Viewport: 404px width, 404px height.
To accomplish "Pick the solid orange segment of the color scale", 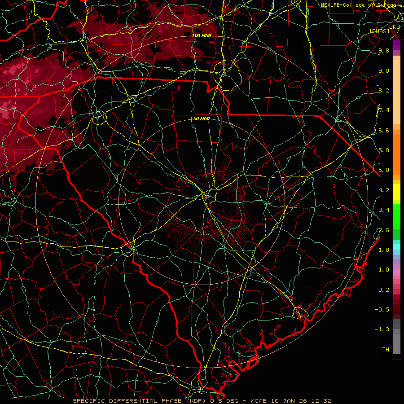I will tap(396, 155).
